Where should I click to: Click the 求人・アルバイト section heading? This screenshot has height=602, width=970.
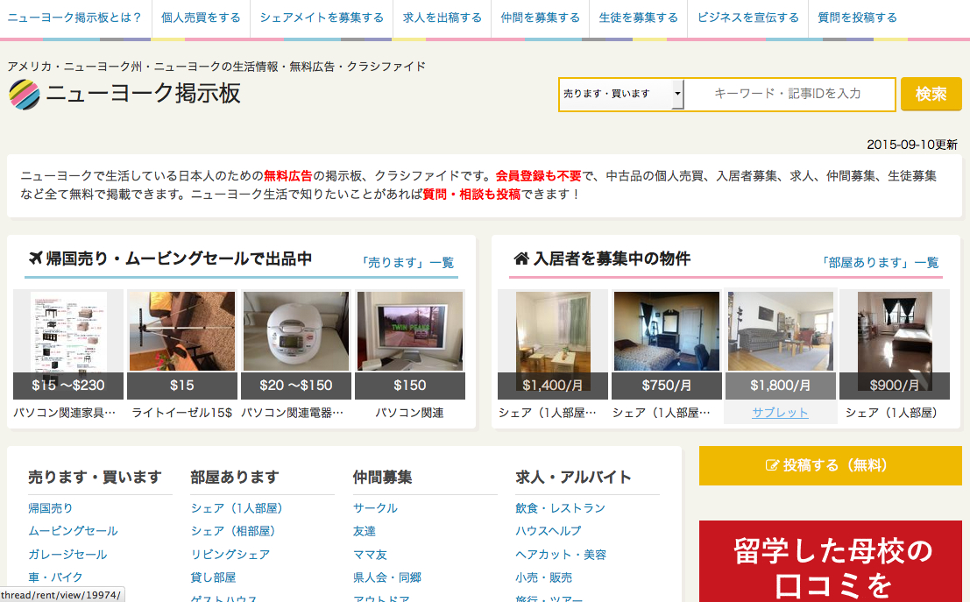coord(573,477)
